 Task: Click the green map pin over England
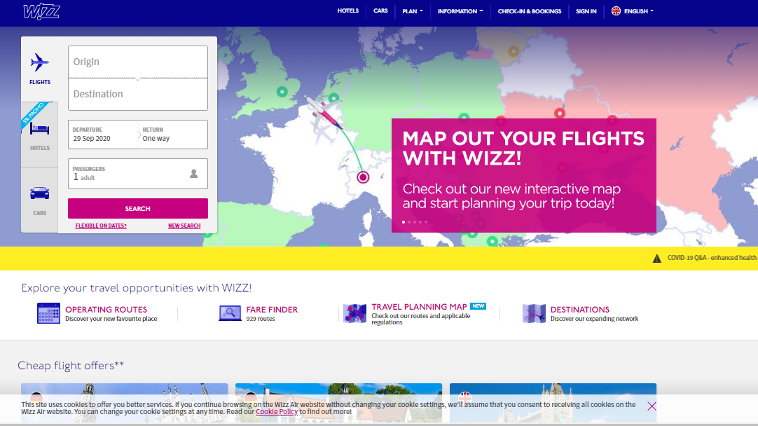[282, 91]
